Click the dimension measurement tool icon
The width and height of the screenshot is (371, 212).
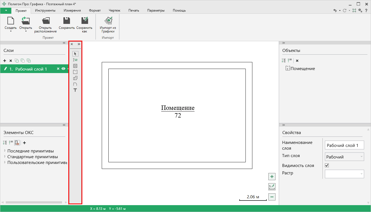coord(75,60)
